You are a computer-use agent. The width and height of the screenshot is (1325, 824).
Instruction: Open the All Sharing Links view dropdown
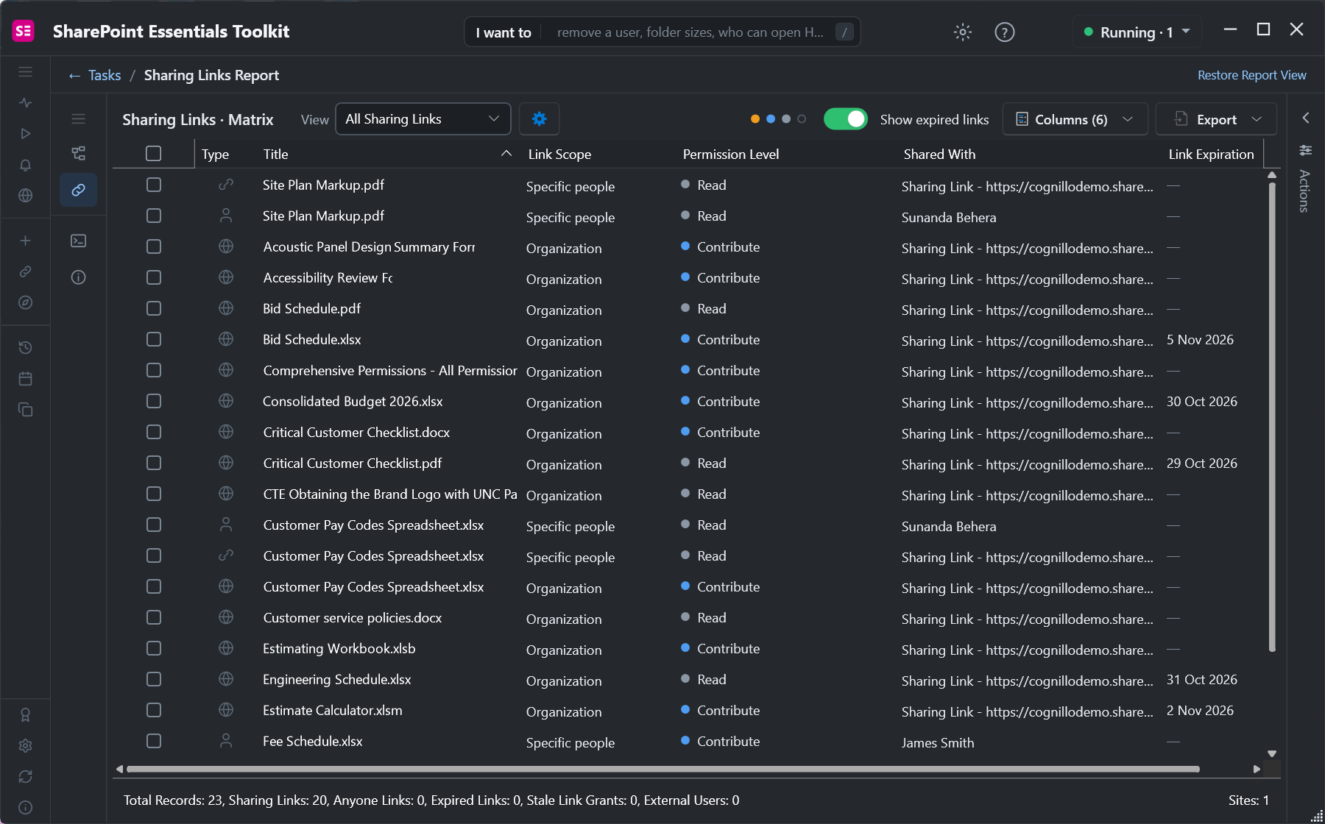[x=423, y=119]
